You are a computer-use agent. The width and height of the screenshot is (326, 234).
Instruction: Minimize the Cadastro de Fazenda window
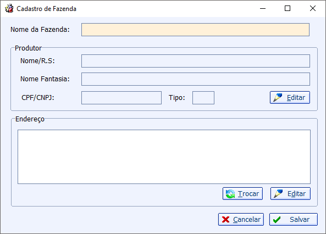263,9
